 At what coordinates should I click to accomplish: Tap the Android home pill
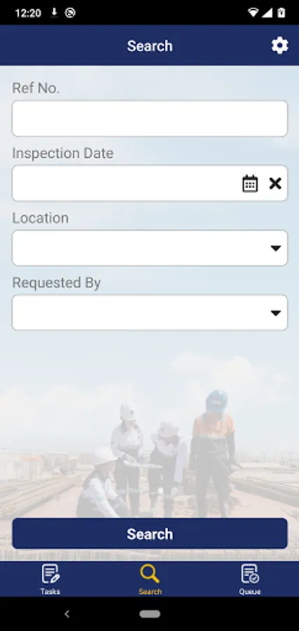pos(150,614)
